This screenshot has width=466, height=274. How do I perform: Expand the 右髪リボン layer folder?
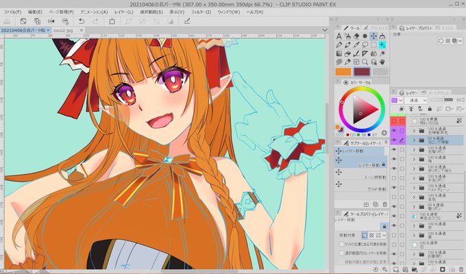click(414, 150)
